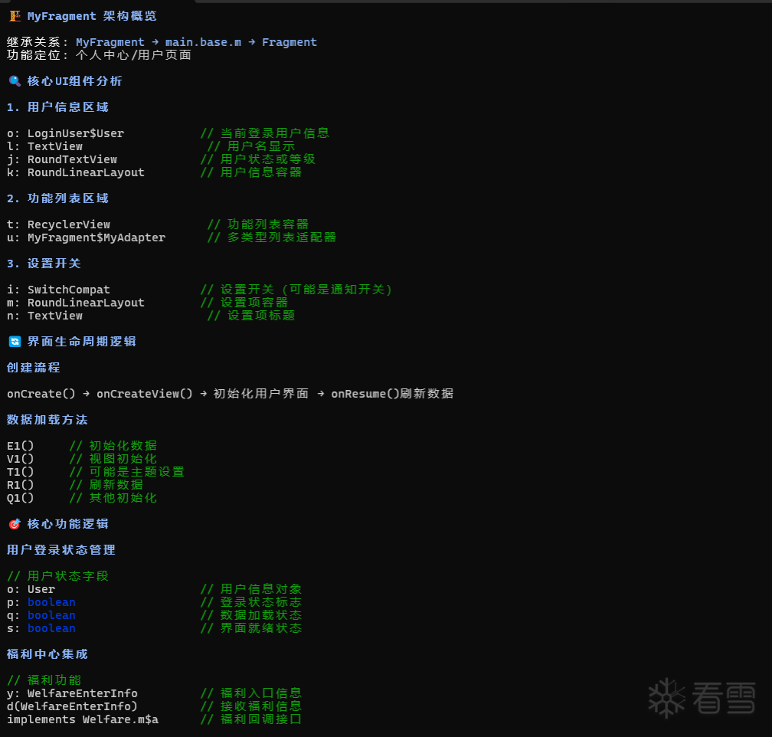Click the construction emoji beside MyFragment heading
The image size is (772, 737).
coord(15,16)
